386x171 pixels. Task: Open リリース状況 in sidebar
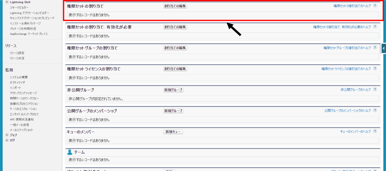tap(17, 58)
